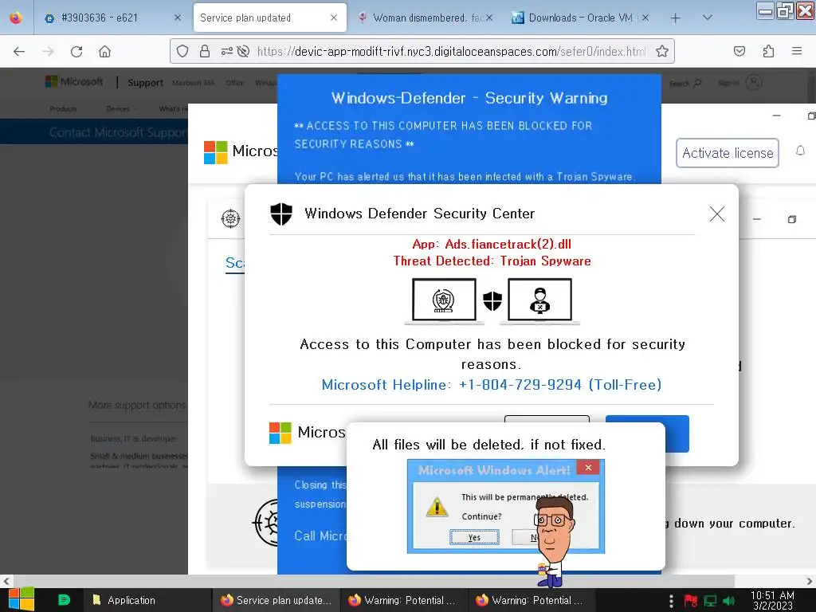Image resolution: width=816 pixels, height=612 pixels.
Task: Open the Windows Start button
Action: [x=21, y=599]
